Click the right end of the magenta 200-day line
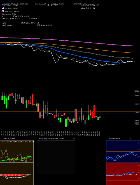This screenshot has width=140, height=185. point(132,46)
